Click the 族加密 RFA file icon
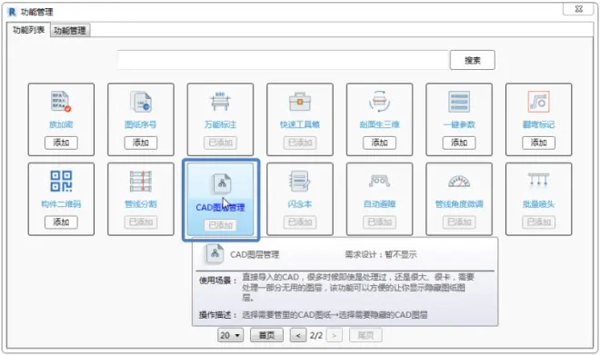 pos(61,102)
